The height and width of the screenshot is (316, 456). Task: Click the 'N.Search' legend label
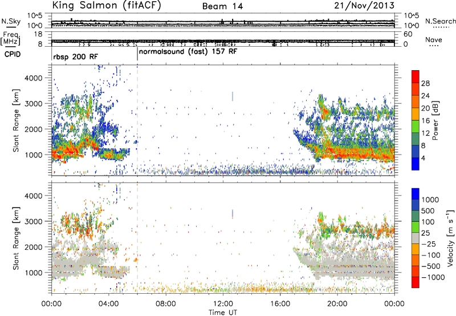pos(440,21)
